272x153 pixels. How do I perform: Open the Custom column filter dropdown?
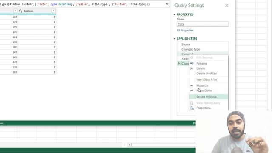tap(54, 11)
